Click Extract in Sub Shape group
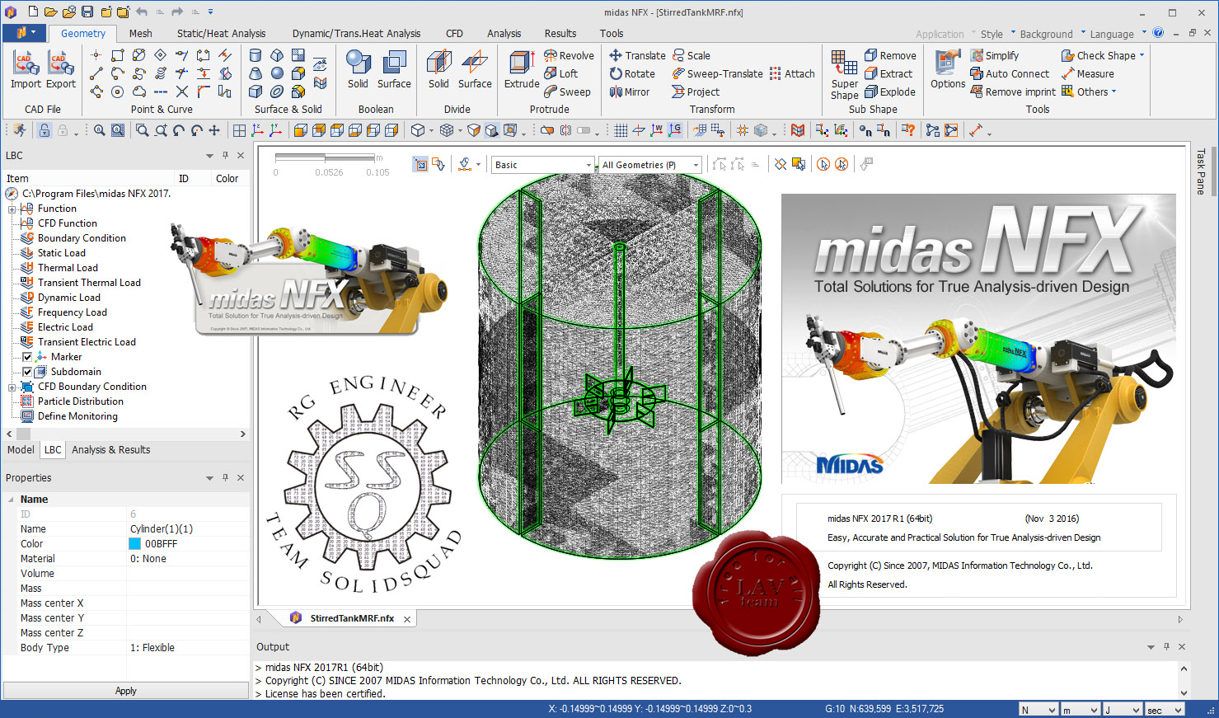 (888, 73)
